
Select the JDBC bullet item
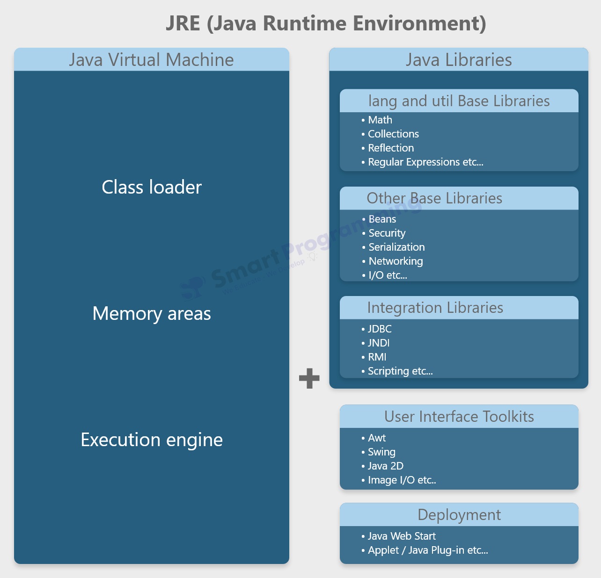point(377,329)
